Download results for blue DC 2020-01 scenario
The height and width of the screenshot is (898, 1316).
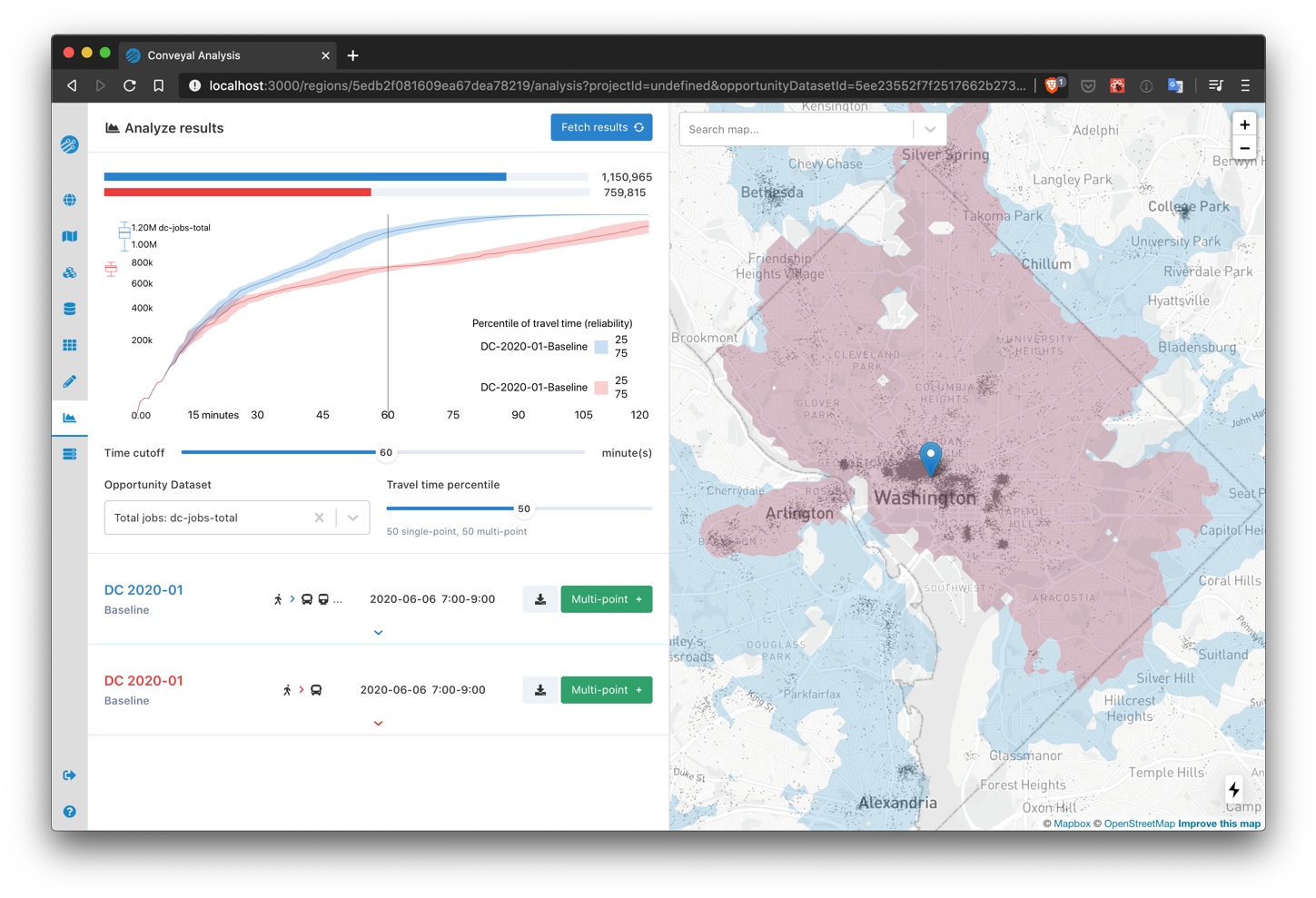click(539, 599)
